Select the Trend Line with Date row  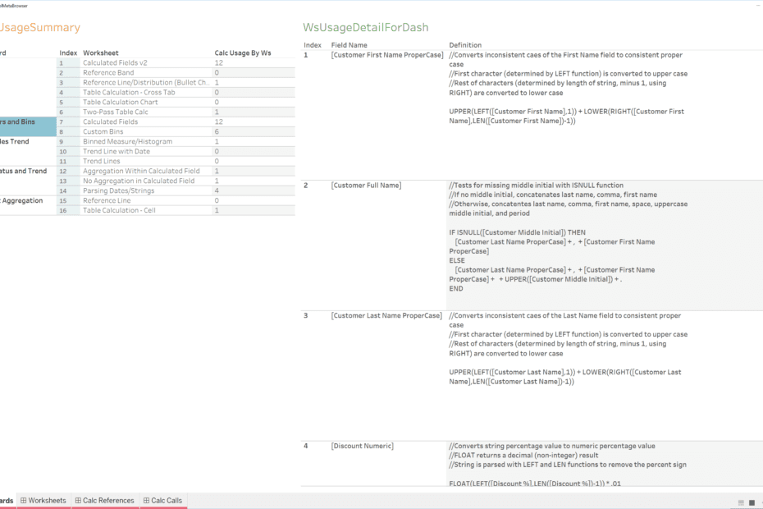click(176, 151)
